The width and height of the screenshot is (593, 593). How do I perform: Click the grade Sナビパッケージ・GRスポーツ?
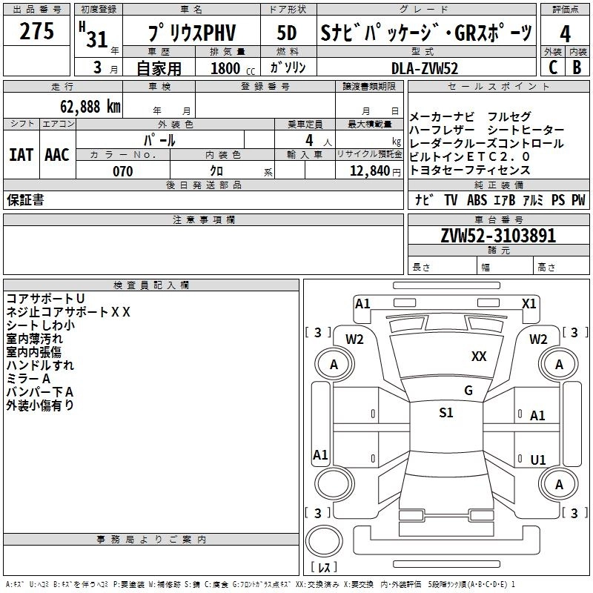pos(426,33)
